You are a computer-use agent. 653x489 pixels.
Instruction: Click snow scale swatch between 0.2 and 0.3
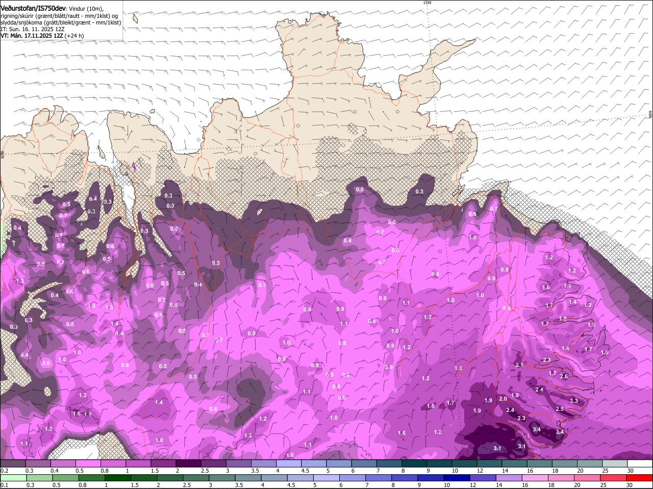[x=13, y=463]
